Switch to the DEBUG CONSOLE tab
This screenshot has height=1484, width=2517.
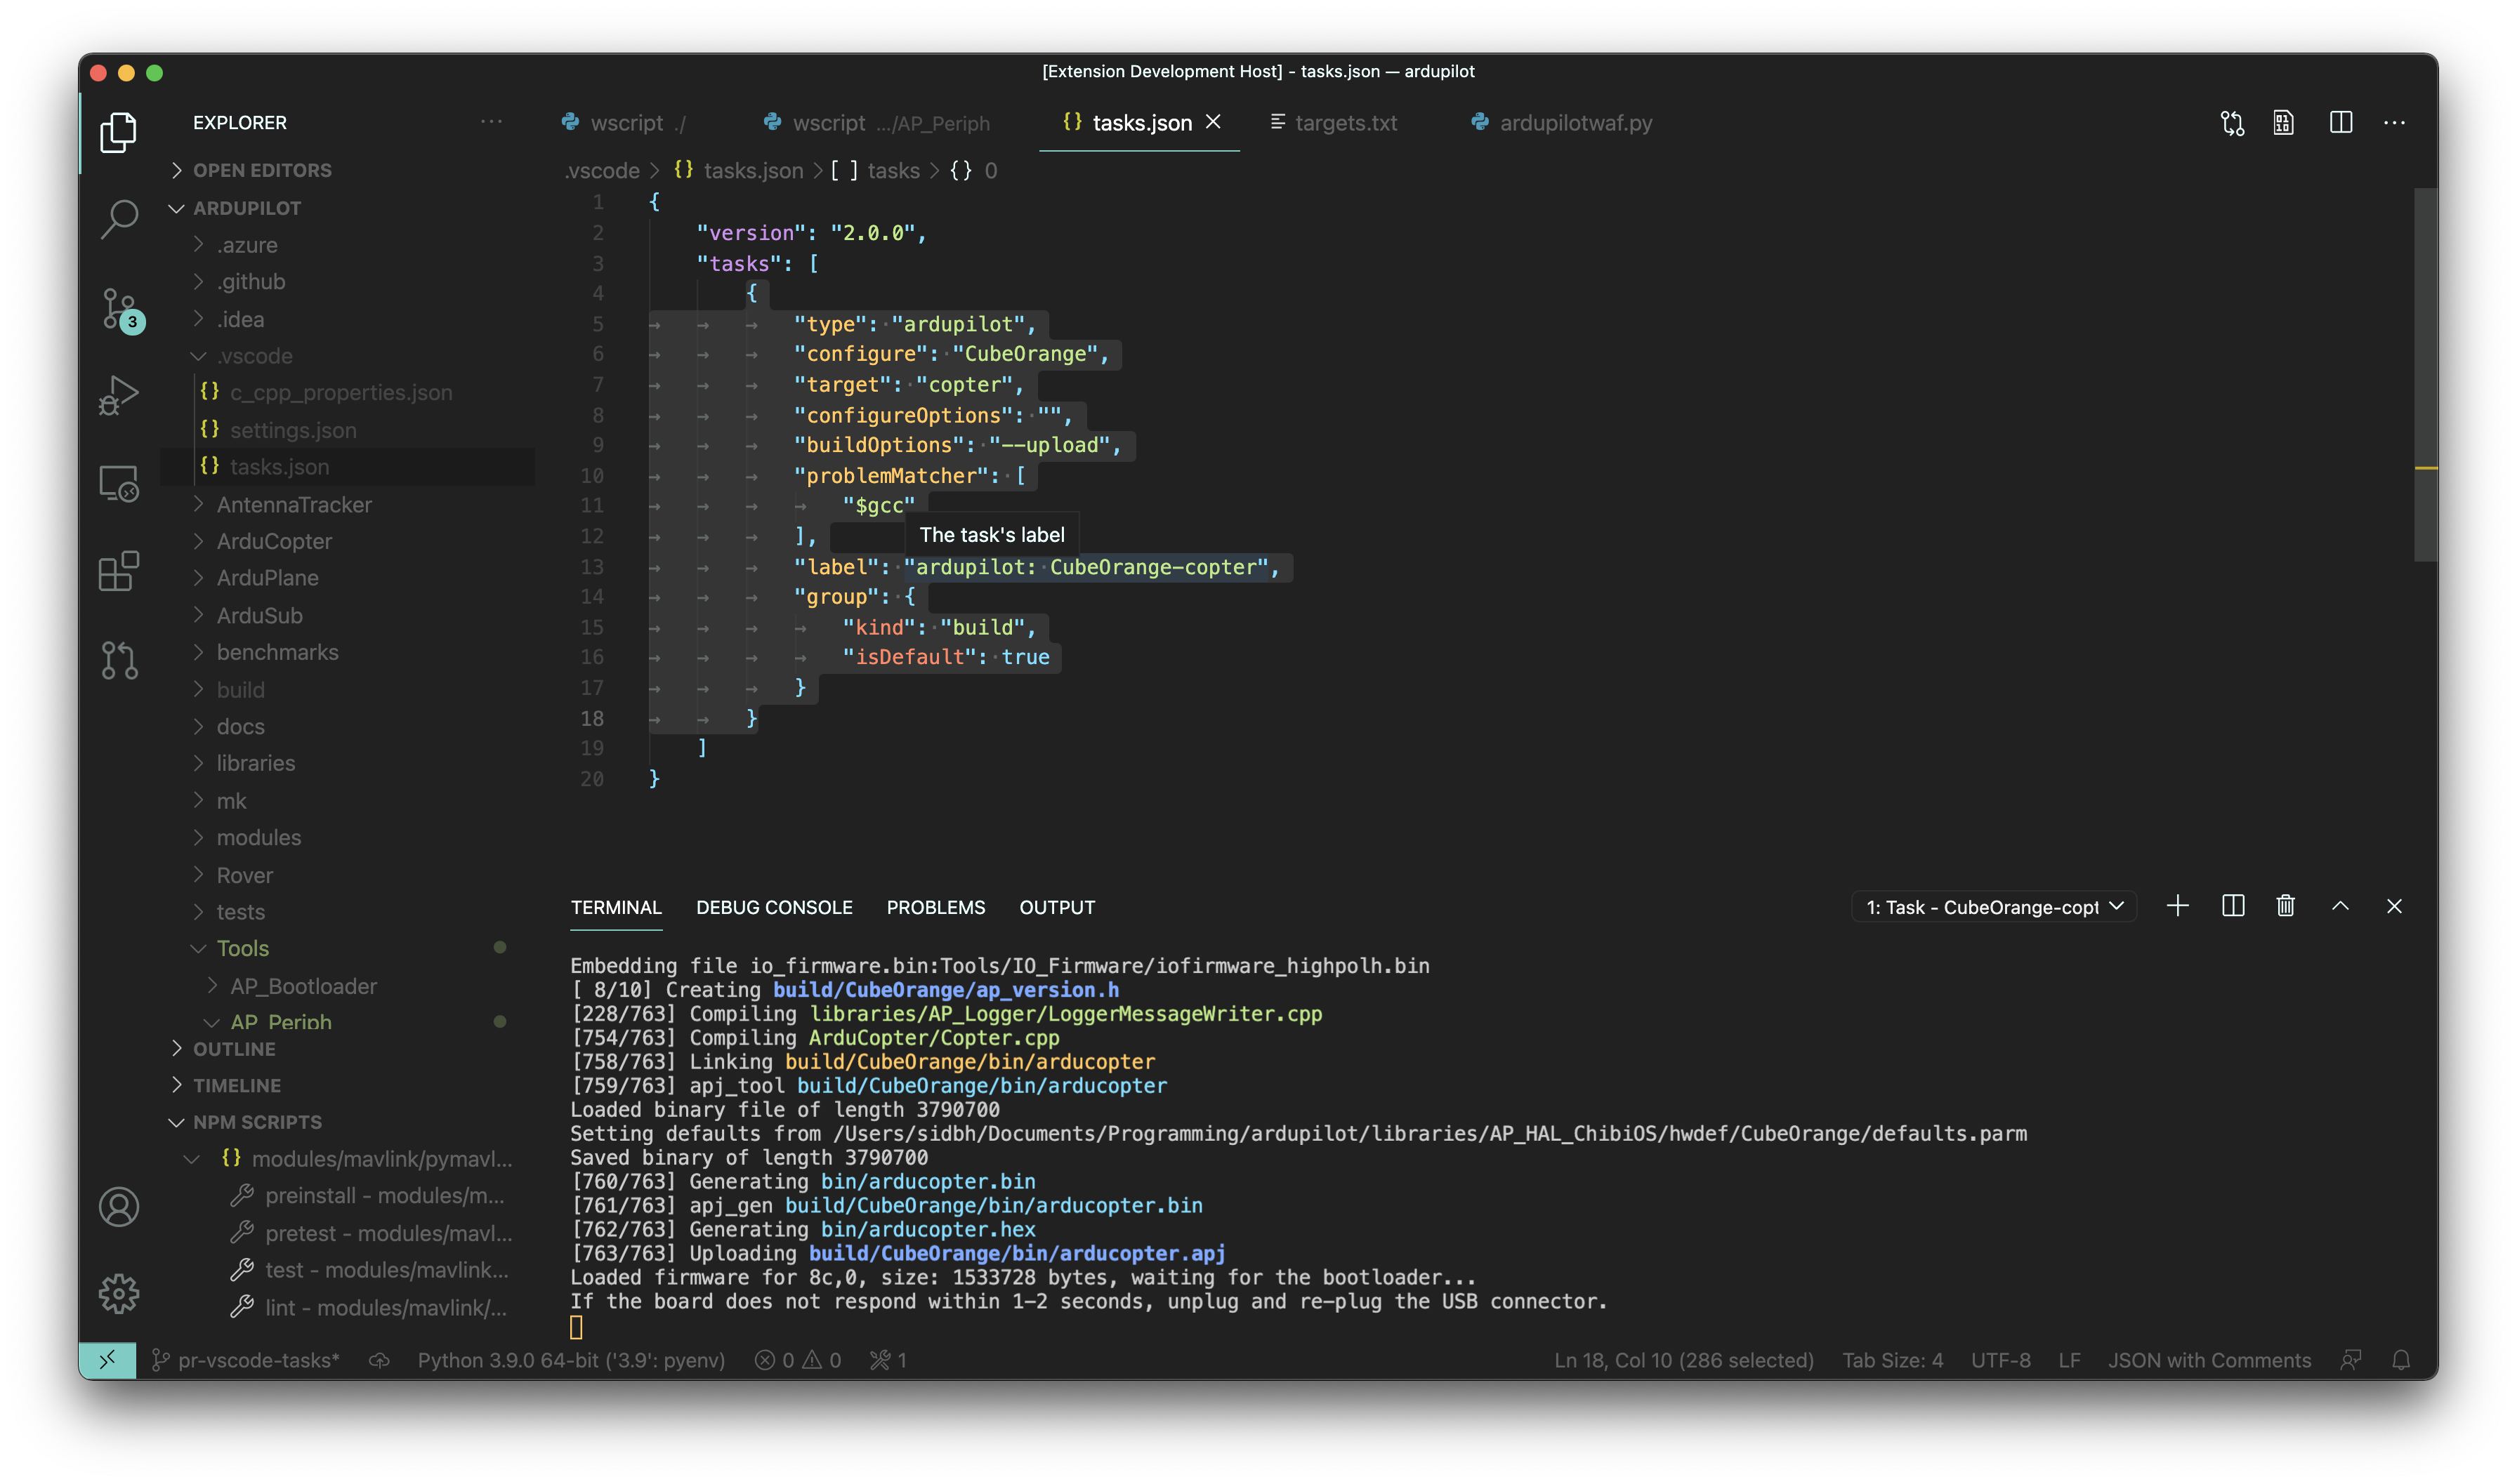click(x=775, y=907)
